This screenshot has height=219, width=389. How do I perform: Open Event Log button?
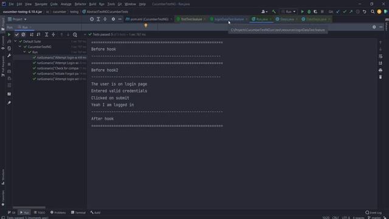373,212
